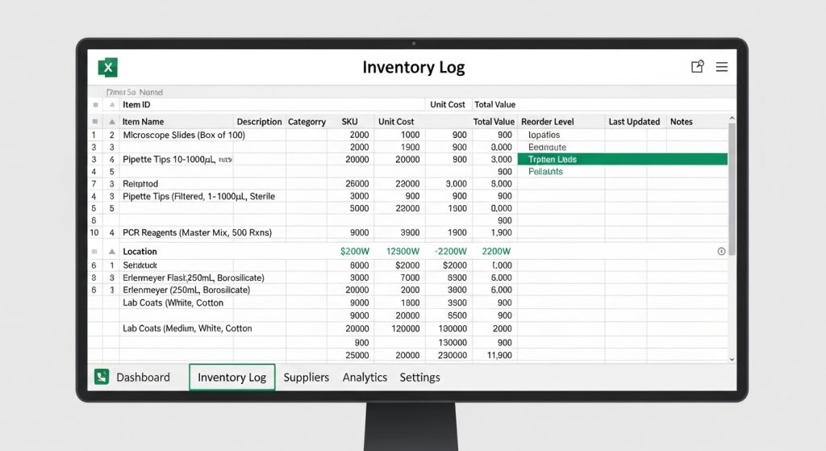The image size is (826, 451).
Task: Click the SKU column header
Action: pos(349,122)
